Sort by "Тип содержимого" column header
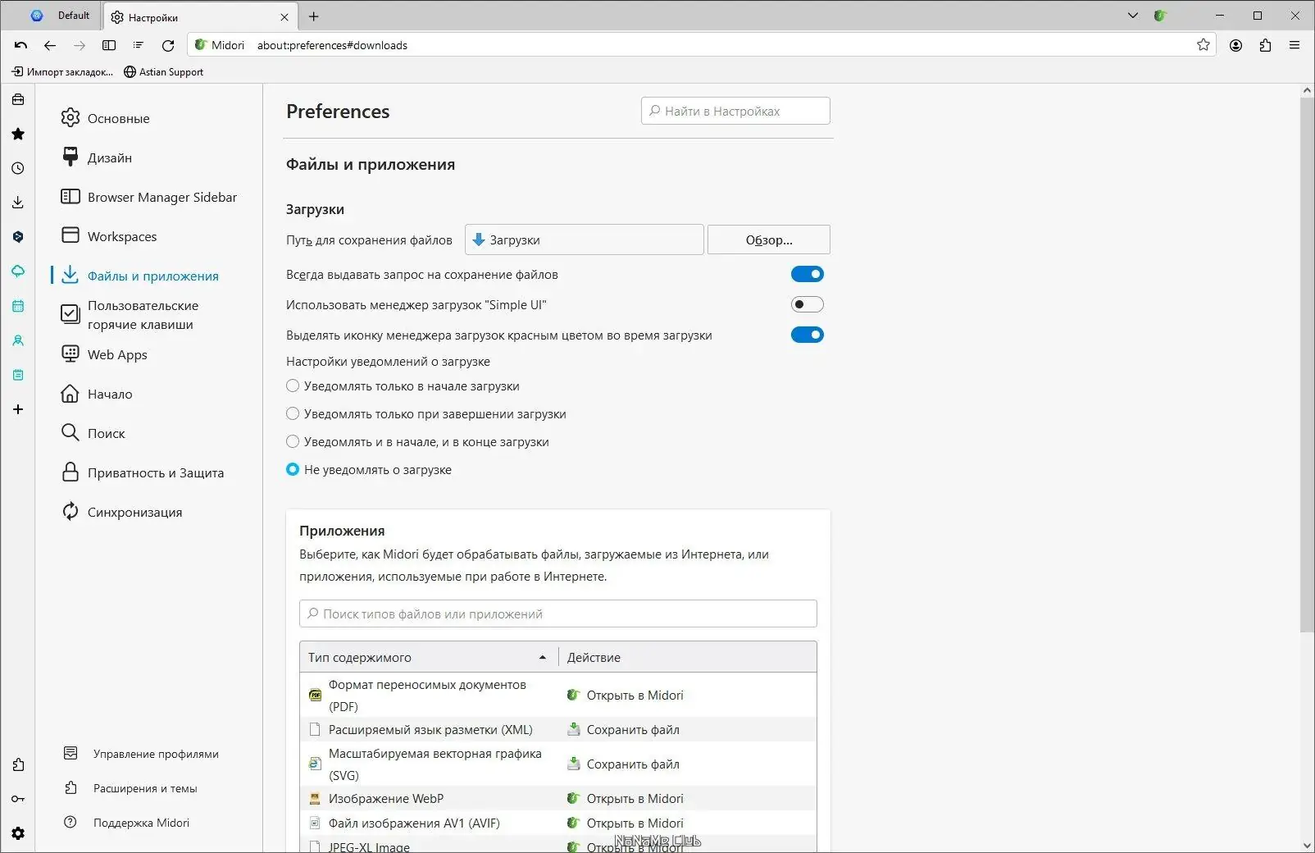This screenshot has width=1315, height=853. tap(426, 657)
